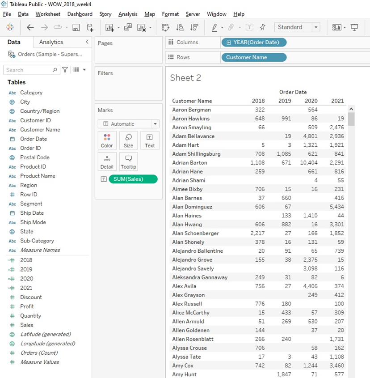The image size is (370, 378).
Task: Click the Orders data source icon
Action: pyautogui.click(x=11, y=54)
